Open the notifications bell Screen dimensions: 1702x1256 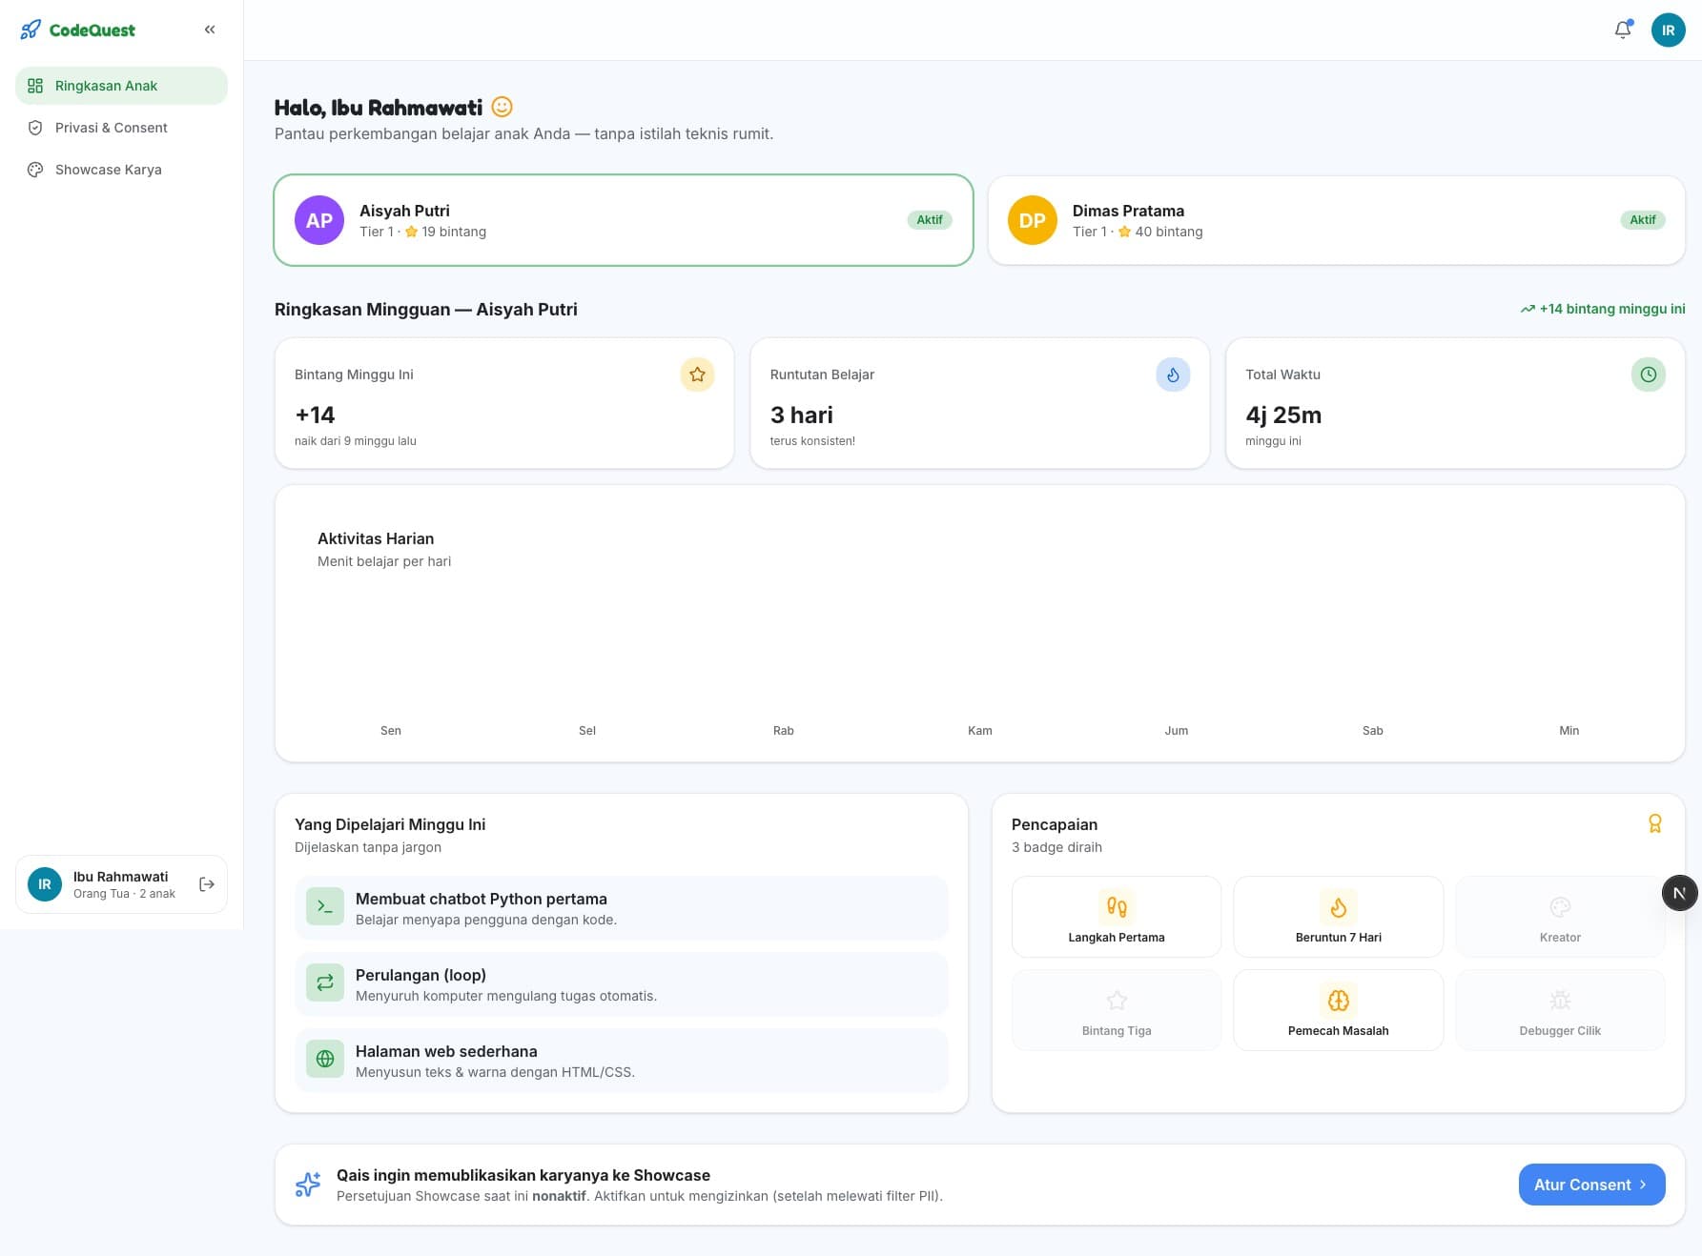(1623, 30)
